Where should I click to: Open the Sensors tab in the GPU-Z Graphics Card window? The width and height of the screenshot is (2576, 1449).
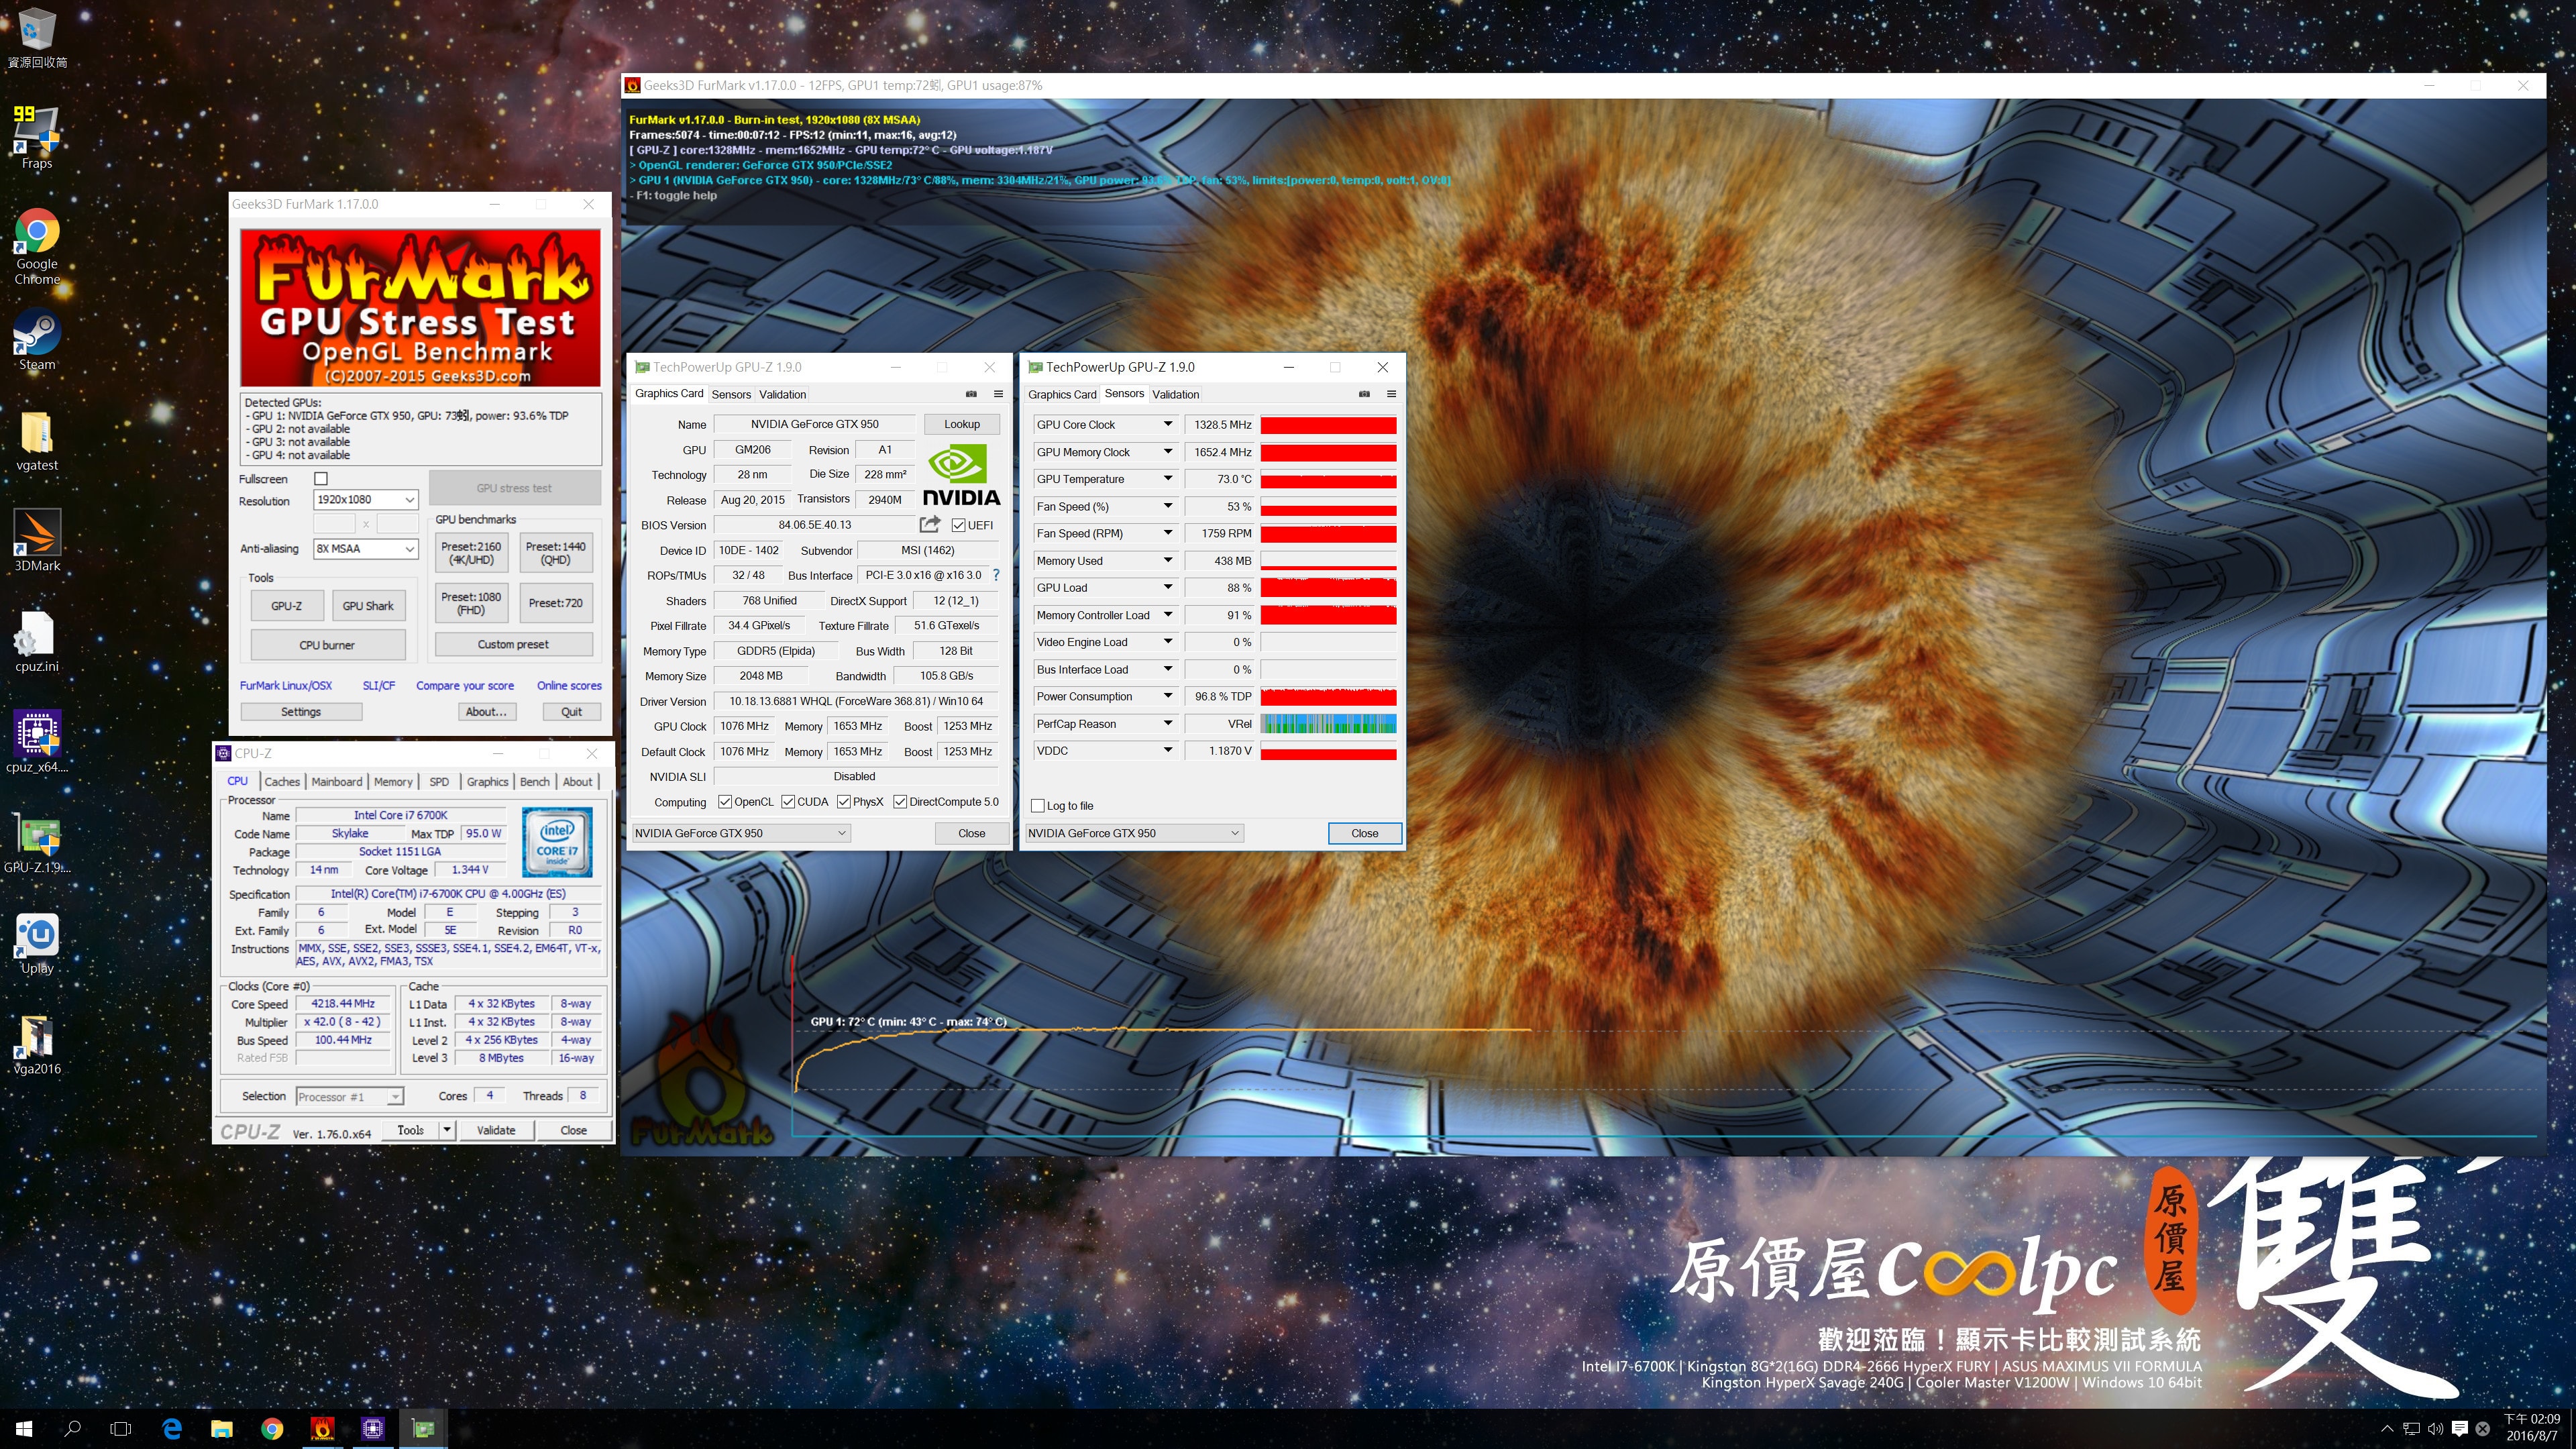[731, 394]
